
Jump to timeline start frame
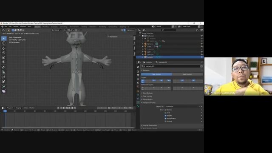click(x=61, y=108)
